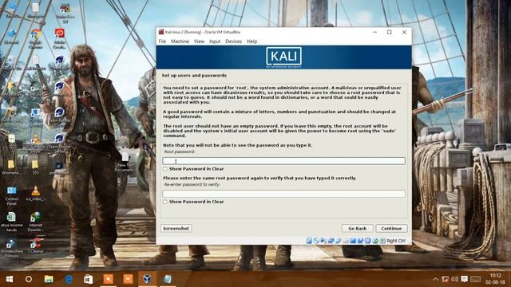Open Google Chrome desktop shortcut

click(35, 39)
